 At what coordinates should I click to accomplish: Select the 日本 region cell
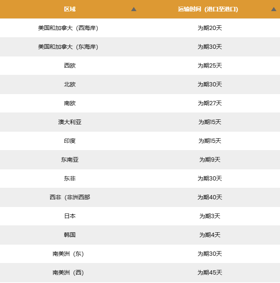tap(70, 216)
